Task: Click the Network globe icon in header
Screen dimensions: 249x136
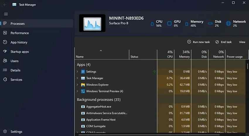Action: coord(228,24)
